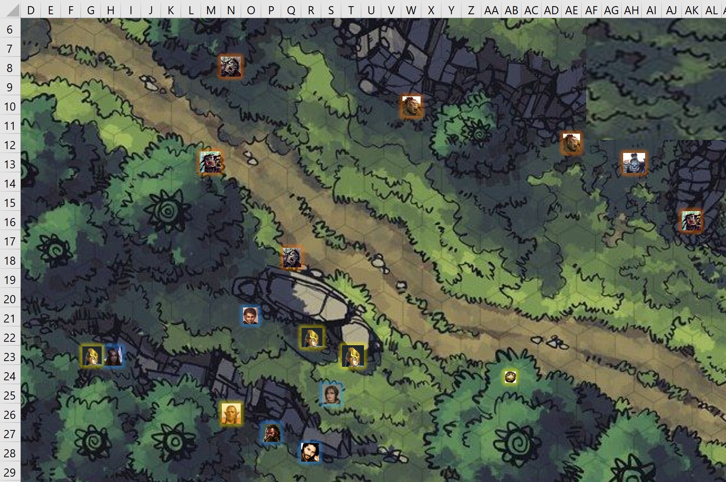
Task: Select row 18 header
Action: coord(10,260)
